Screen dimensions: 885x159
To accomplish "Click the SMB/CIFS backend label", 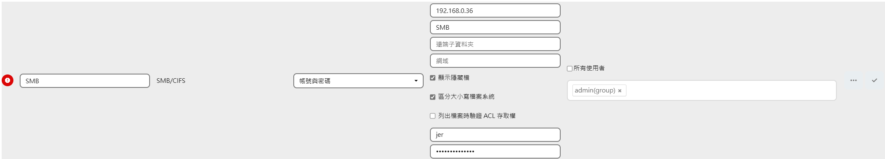I will click(171, 81).
